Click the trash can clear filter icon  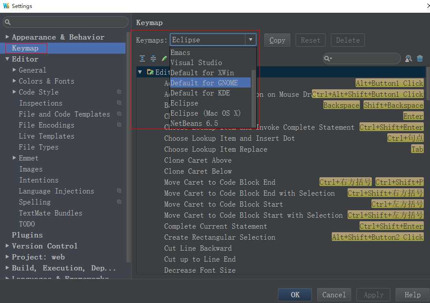tap(420, 58)
